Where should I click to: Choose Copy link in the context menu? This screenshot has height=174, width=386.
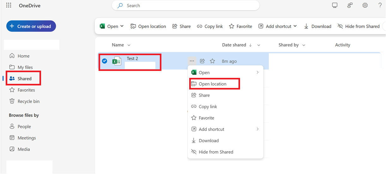click(x=226, y=107)
